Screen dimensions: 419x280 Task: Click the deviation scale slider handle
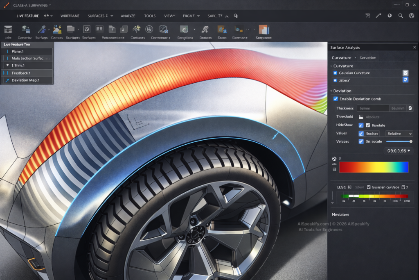point(411,141)
